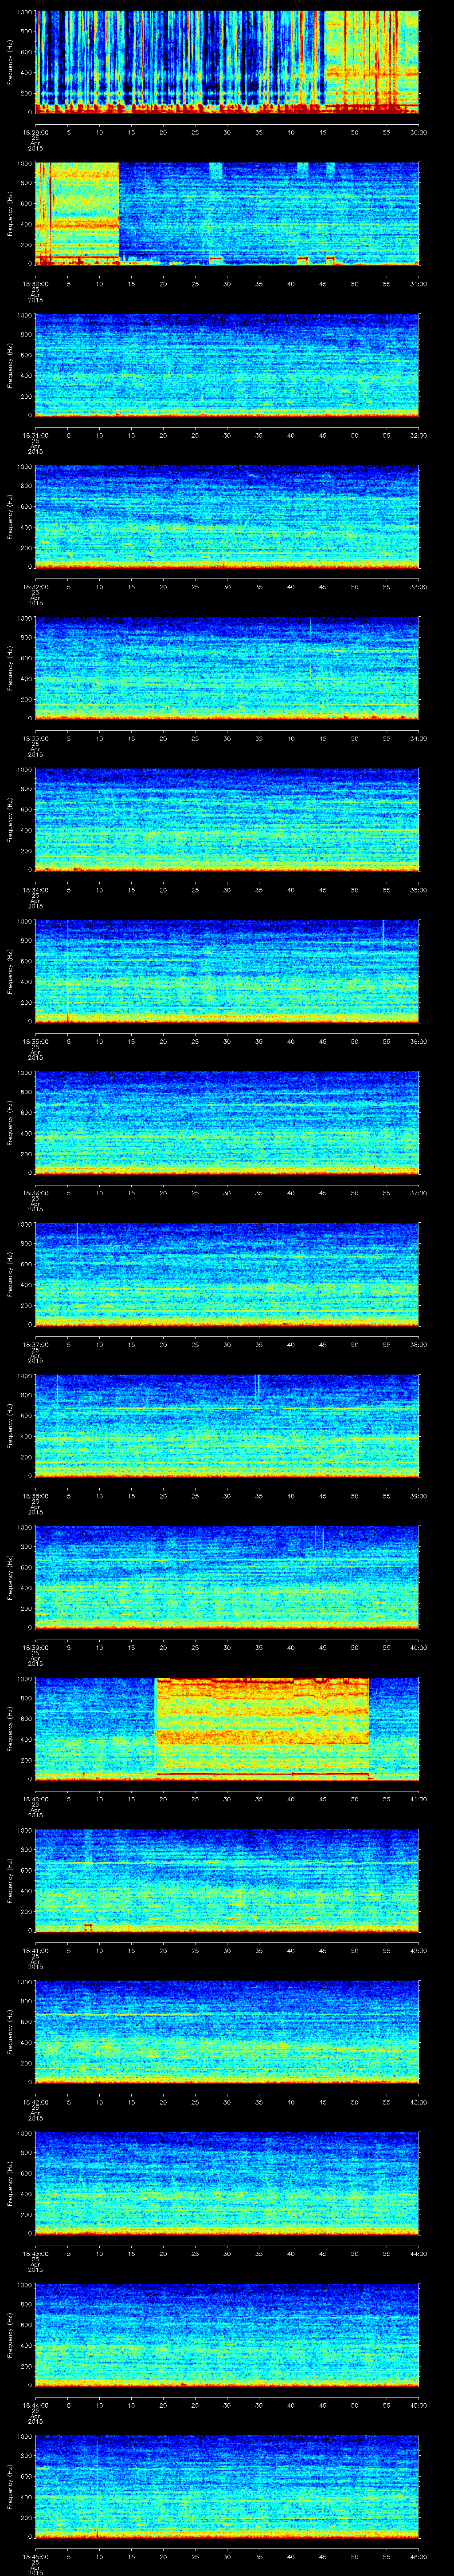Click the 18:37:00 start time label
The height and width of the screenshot is (2576, 454).
tap(35, 1345)
